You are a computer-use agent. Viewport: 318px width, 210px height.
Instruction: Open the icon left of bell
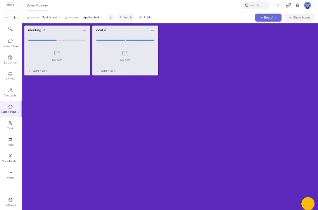pyautogui.click(x=288, y=5)
